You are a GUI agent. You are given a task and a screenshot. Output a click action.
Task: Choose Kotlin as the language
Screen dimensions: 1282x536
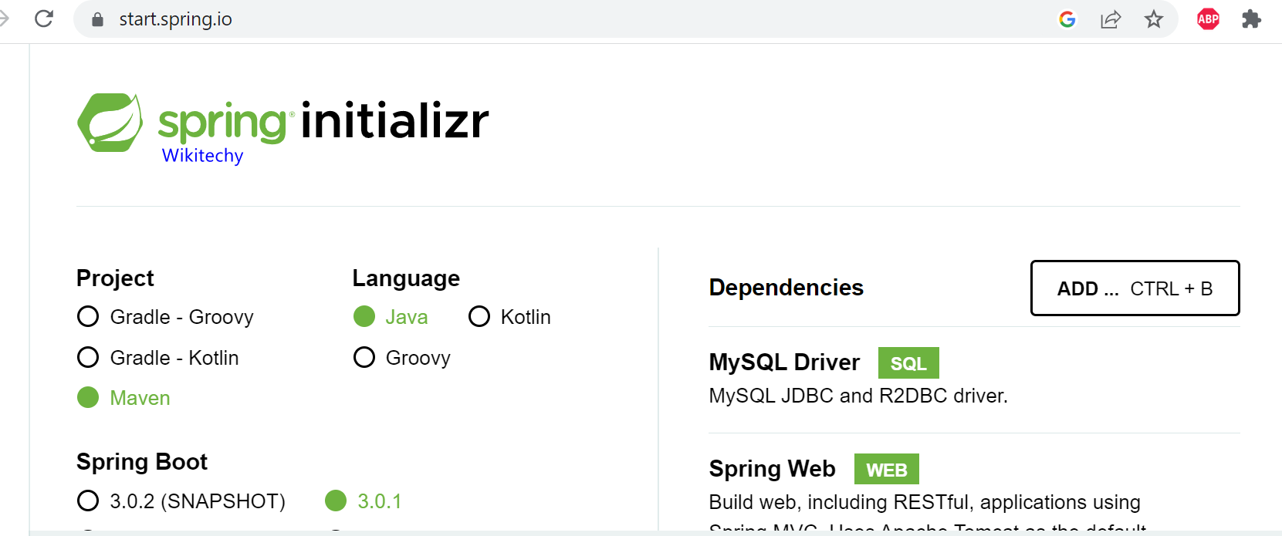[x=509, y=317]
